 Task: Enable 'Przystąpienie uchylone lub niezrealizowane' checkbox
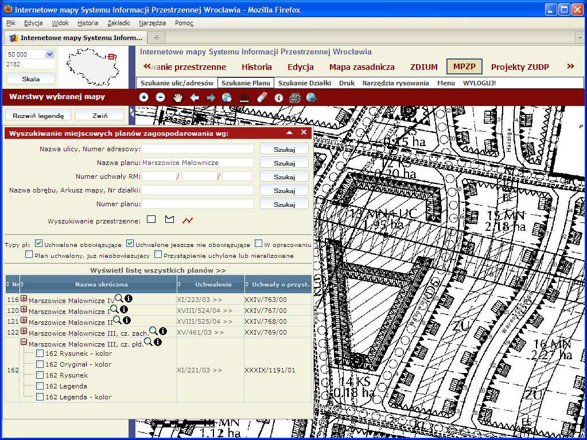(x=158, y=254)
